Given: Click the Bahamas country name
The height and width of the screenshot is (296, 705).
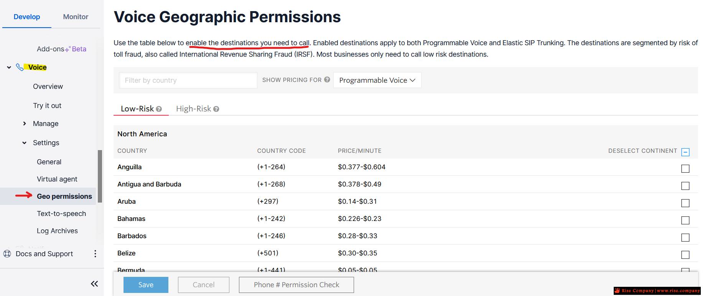Looking at the screenshot, I should (131, 219).
